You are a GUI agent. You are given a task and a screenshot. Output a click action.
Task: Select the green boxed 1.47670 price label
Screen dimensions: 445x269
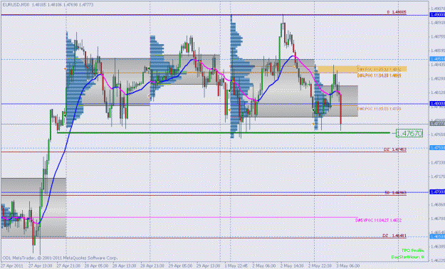coord(409,133)
